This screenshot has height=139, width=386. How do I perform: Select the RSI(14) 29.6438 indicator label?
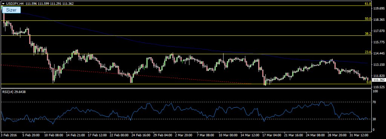[x=14, y=92]
